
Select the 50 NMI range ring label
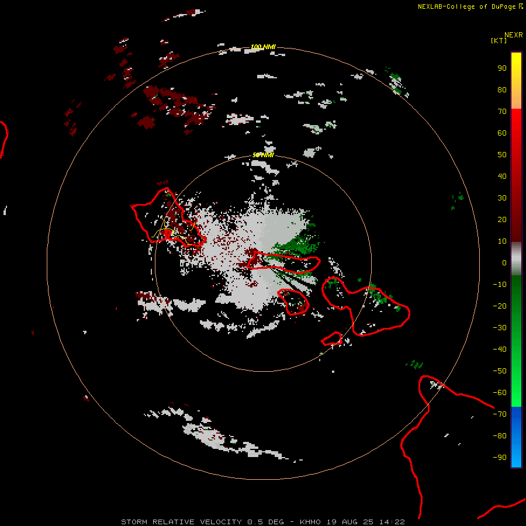263,155
